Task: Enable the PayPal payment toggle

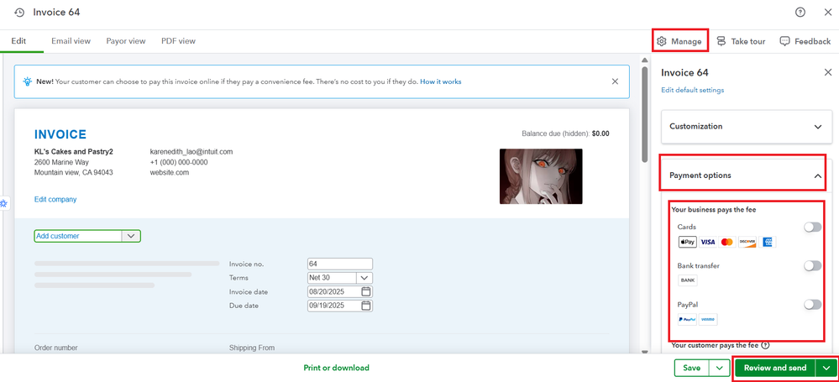Action: 812,305
